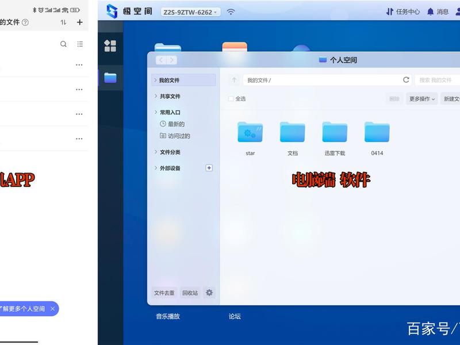
Task: Select the folder icon in the dark sidebar
Action: pos(110,78)
